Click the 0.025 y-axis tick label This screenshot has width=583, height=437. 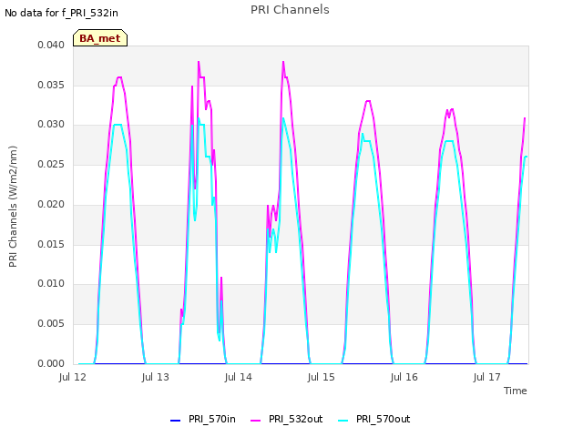coord(51,164)
